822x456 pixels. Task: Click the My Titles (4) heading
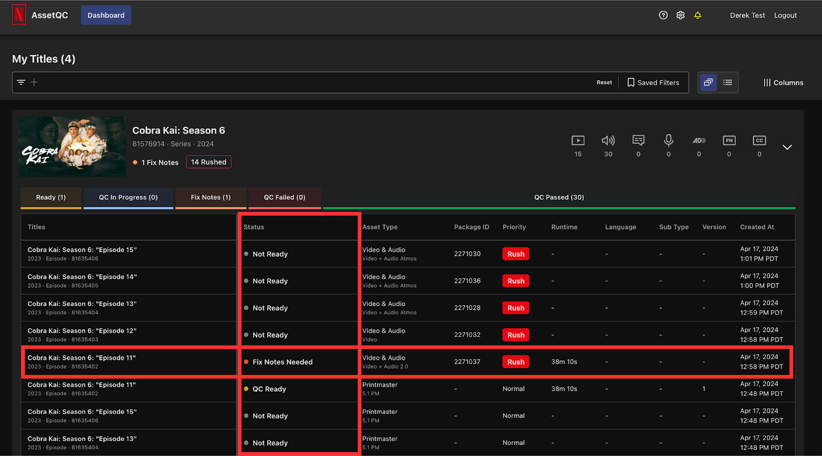pyautogui.click(x=44, y=59)
